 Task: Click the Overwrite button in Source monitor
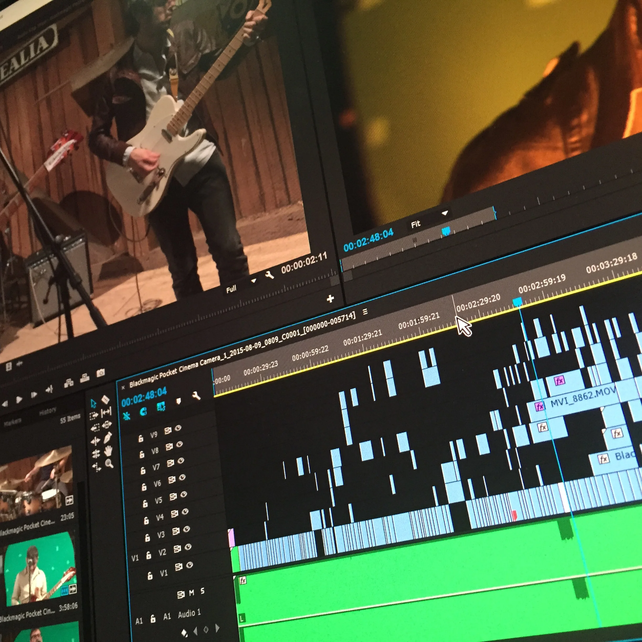click(x=85, y=378)
